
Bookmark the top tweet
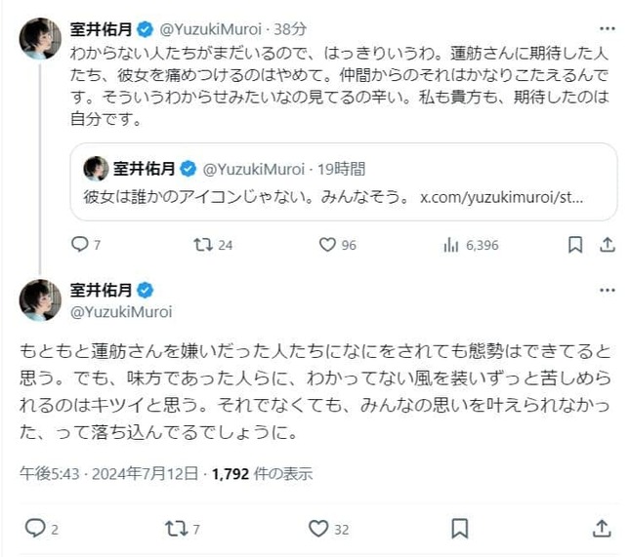pos(575,244)
